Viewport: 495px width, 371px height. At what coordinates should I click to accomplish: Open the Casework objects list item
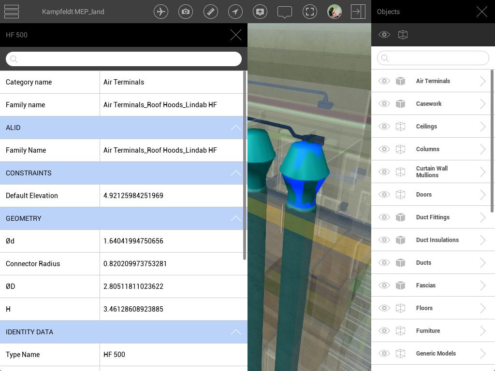tap(429, 104)
